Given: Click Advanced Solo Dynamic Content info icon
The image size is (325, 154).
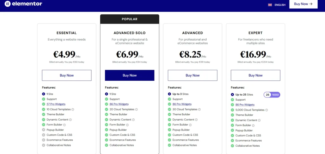Looking at the screenshot, I should [133, 120].
